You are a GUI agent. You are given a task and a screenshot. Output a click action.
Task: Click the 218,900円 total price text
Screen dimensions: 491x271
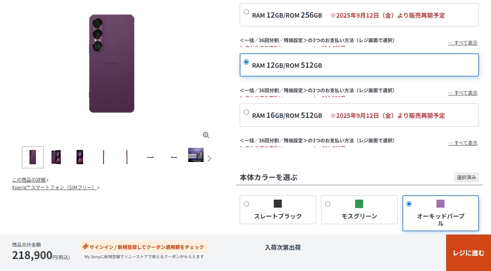tap(41, 255)
